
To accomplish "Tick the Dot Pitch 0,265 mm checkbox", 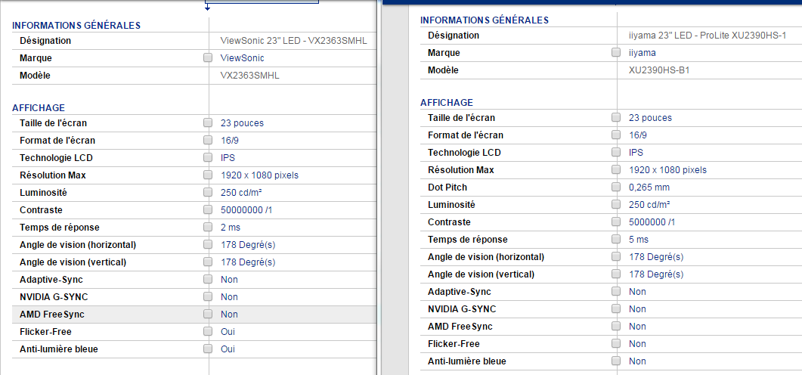I will (x=616, y=187).
